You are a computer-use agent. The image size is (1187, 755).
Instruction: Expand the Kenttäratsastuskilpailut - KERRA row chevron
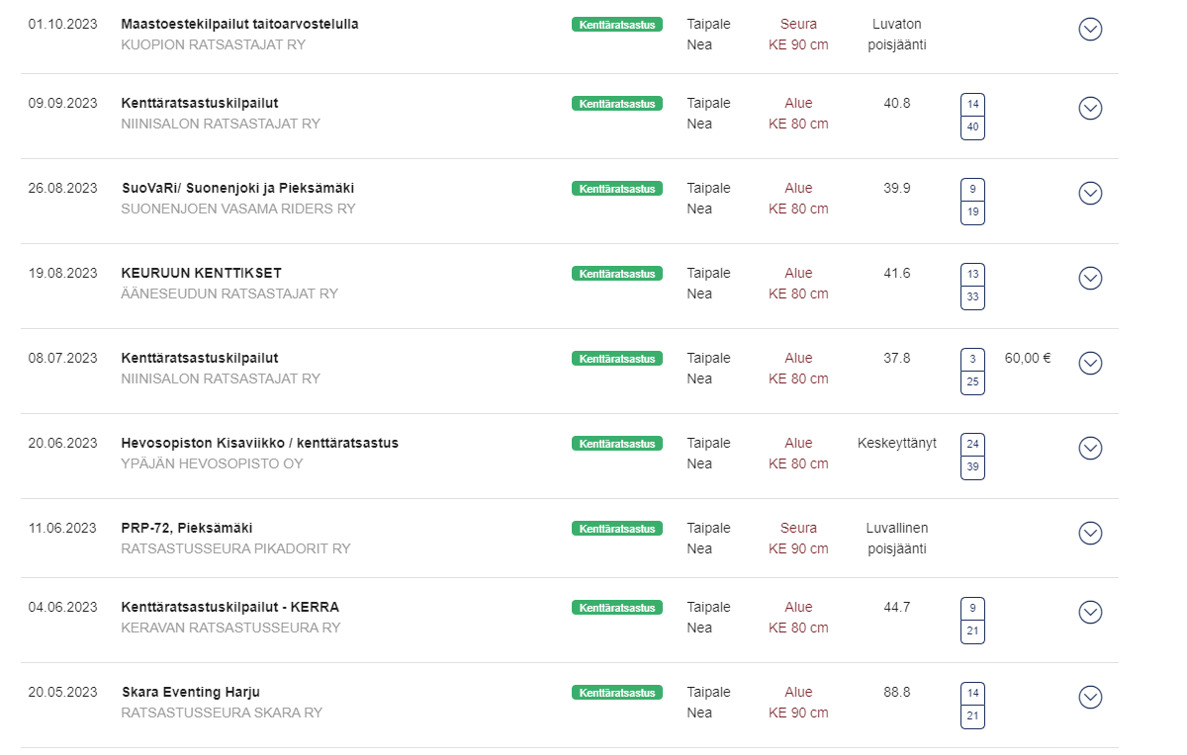(x=1090, y=613)
